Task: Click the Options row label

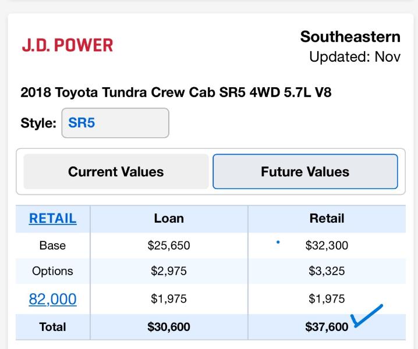Action: click(x=52, y=271)
